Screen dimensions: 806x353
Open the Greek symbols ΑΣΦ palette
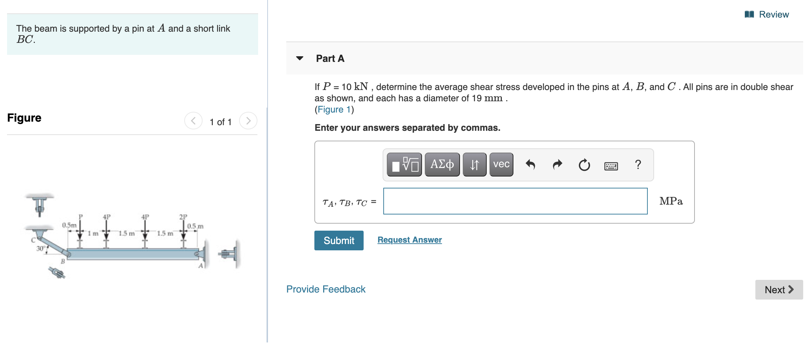[x=442, y=164]
